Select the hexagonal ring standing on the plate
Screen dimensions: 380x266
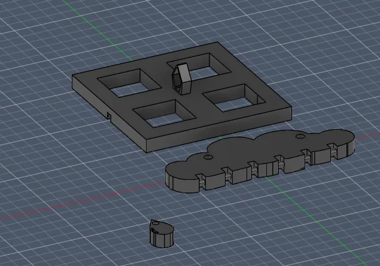point(181,78)
